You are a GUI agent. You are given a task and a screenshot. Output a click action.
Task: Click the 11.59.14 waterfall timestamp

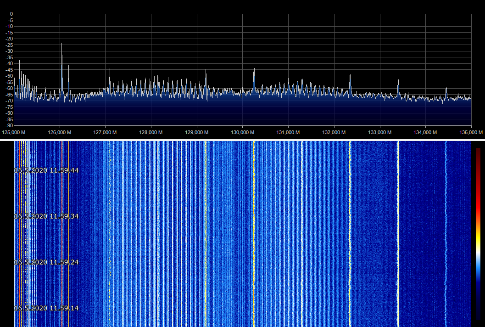[46, 308]
